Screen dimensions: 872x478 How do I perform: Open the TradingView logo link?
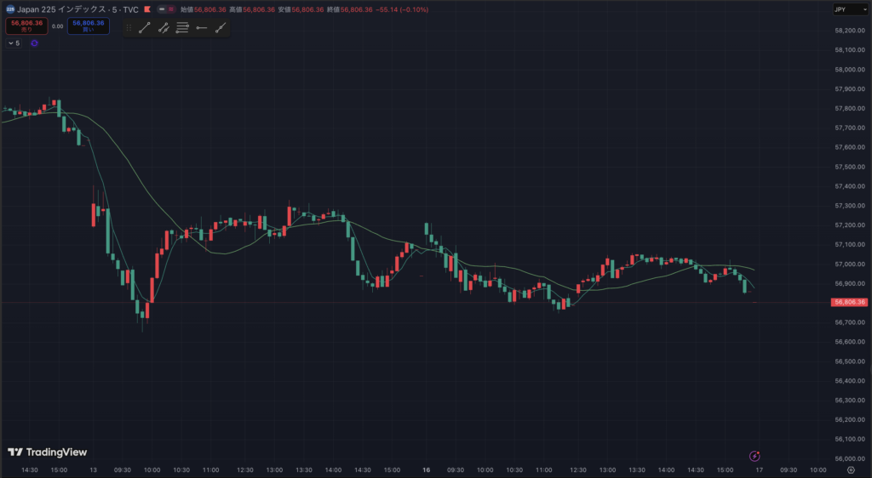[x=48, y=452]
